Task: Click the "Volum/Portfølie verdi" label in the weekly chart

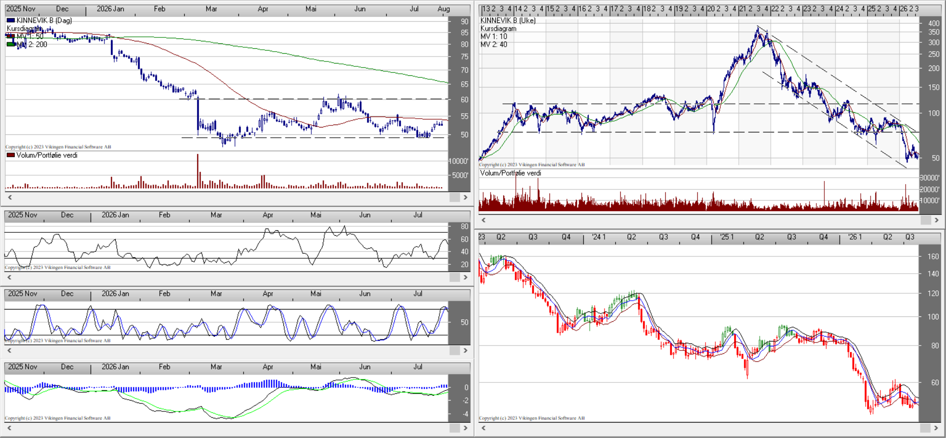Action: 511,173
